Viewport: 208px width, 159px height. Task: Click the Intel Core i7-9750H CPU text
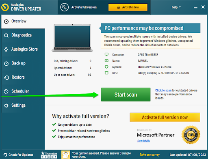click(x=163, y=73)
